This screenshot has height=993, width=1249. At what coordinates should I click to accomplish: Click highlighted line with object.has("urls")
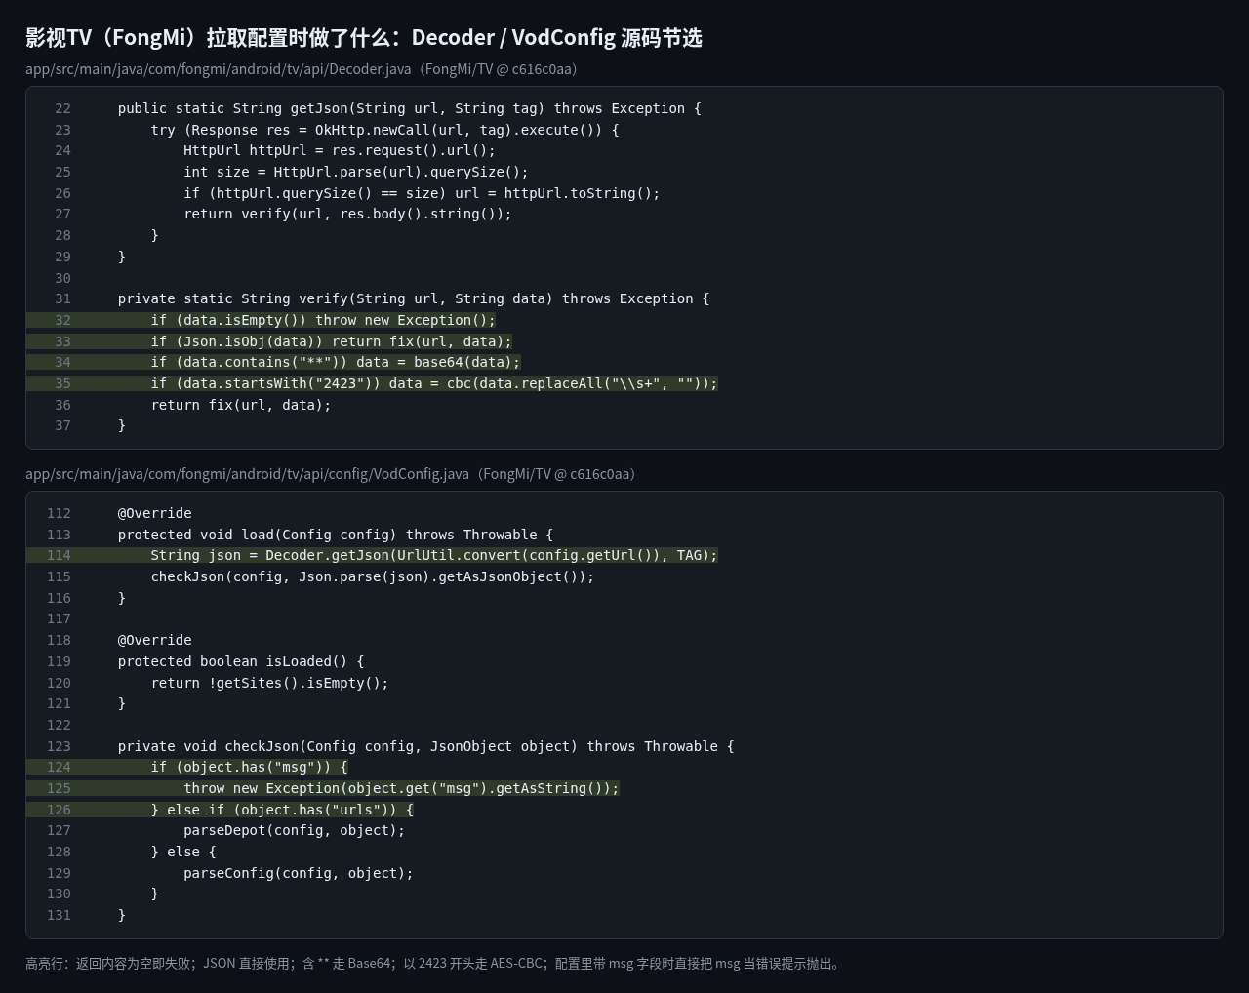[282, 810]
